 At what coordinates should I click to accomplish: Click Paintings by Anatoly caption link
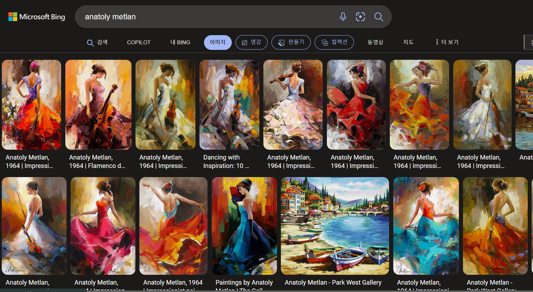tap(244, 285)
